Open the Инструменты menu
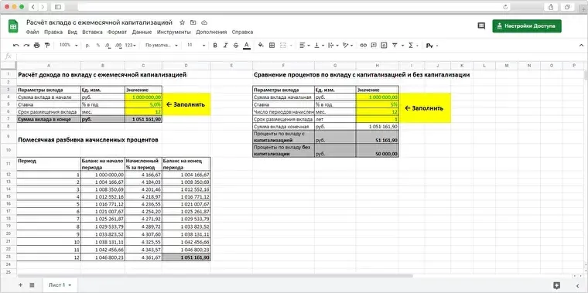Image resolution: width=588 pixels, height=293 pixels. [173, 32]
